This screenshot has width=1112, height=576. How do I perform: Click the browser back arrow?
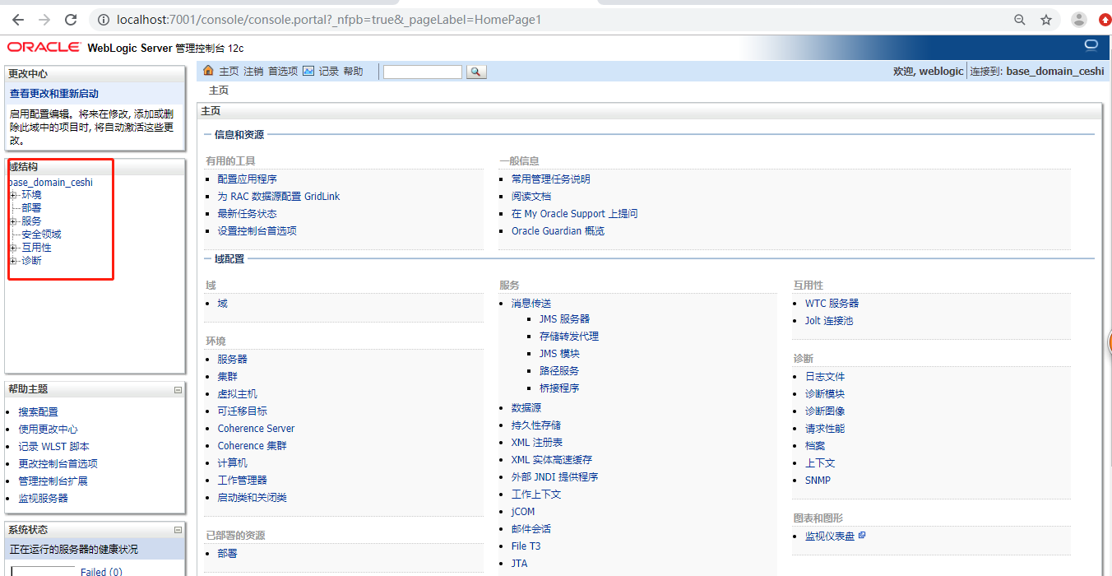[18, 20]
